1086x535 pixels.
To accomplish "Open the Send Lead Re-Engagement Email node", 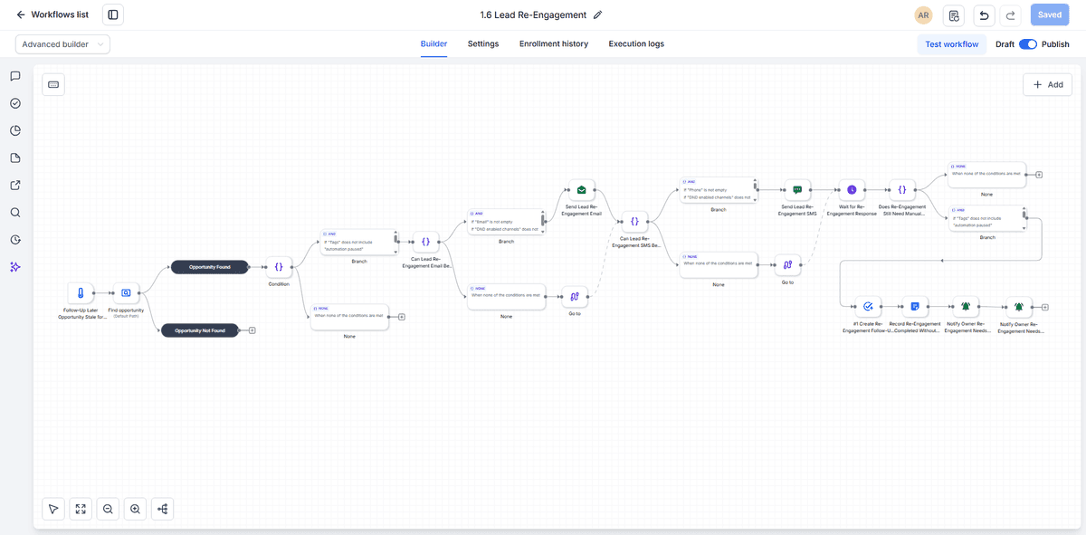I will click(582, 191).
